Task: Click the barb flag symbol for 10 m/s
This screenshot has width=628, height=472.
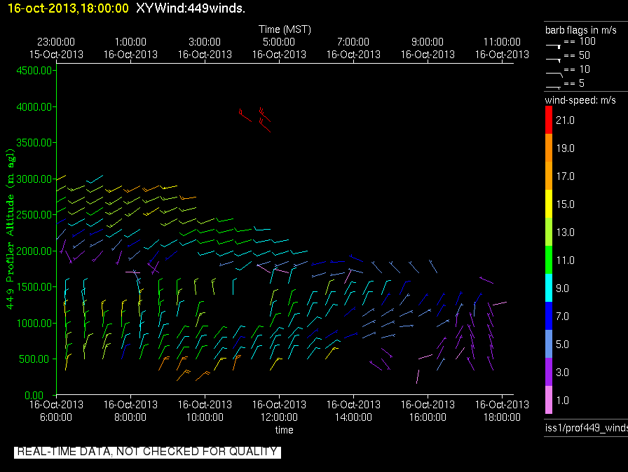Action: [x=554, y=74]
